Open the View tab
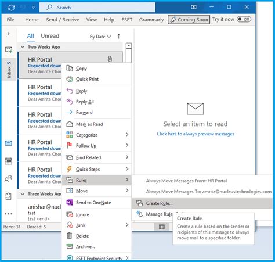The width and height of the screenshot is (275, 262). 92,20
